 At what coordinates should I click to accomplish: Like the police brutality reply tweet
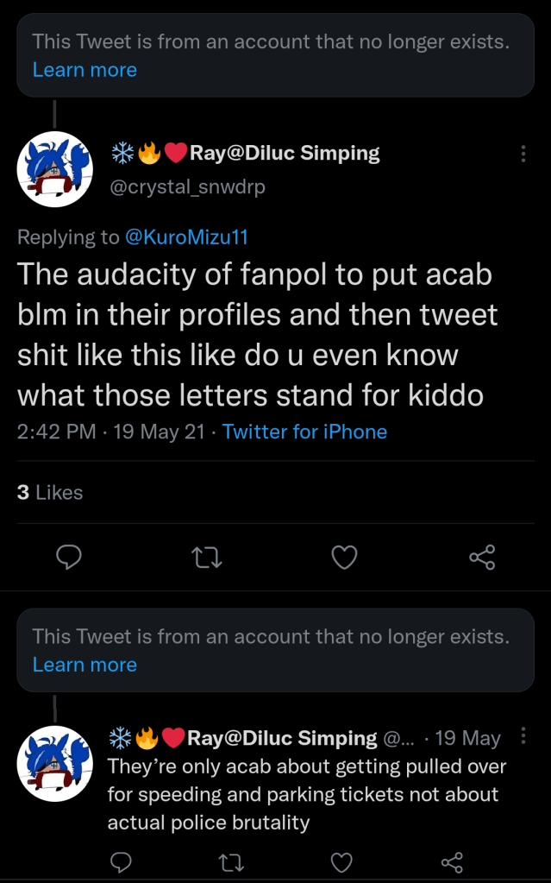pyautogui.click(x=342, y=861)
